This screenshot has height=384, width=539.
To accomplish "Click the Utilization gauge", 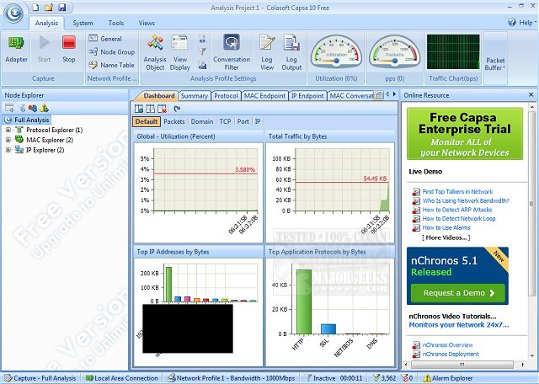I will pyautogui.click(x=336, y=51).
